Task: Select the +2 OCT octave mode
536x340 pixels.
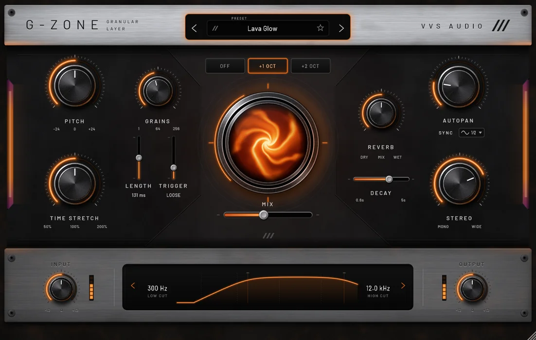Action: coord(310,66)
